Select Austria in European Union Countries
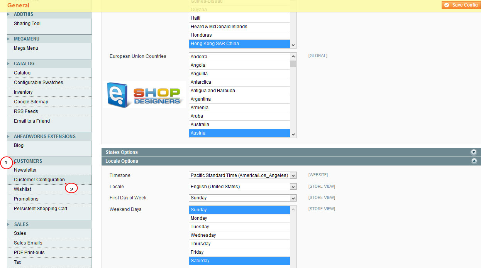The height and width of the screenshot is (268, 481). click(239, 133)
